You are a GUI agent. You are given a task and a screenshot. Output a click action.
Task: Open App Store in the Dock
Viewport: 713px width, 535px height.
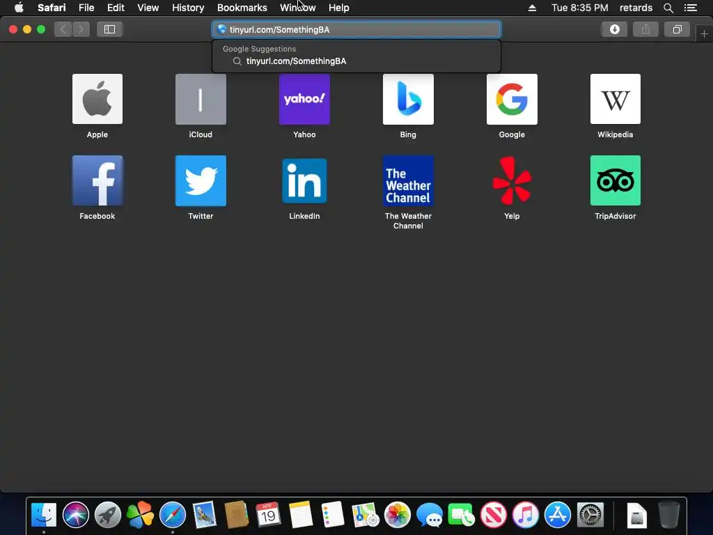[x=558, y=515]
